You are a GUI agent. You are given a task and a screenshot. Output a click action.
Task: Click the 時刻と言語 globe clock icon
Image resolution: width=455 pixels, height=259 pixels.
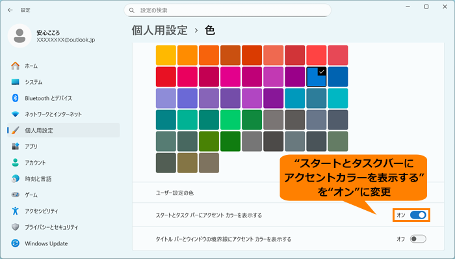(x=16, y=178)
